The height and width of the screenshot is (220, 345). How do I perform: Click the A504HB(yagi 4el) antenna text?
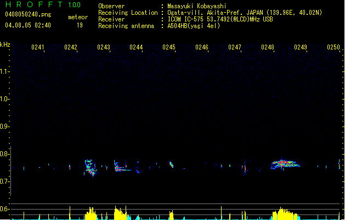click(194, 26)
